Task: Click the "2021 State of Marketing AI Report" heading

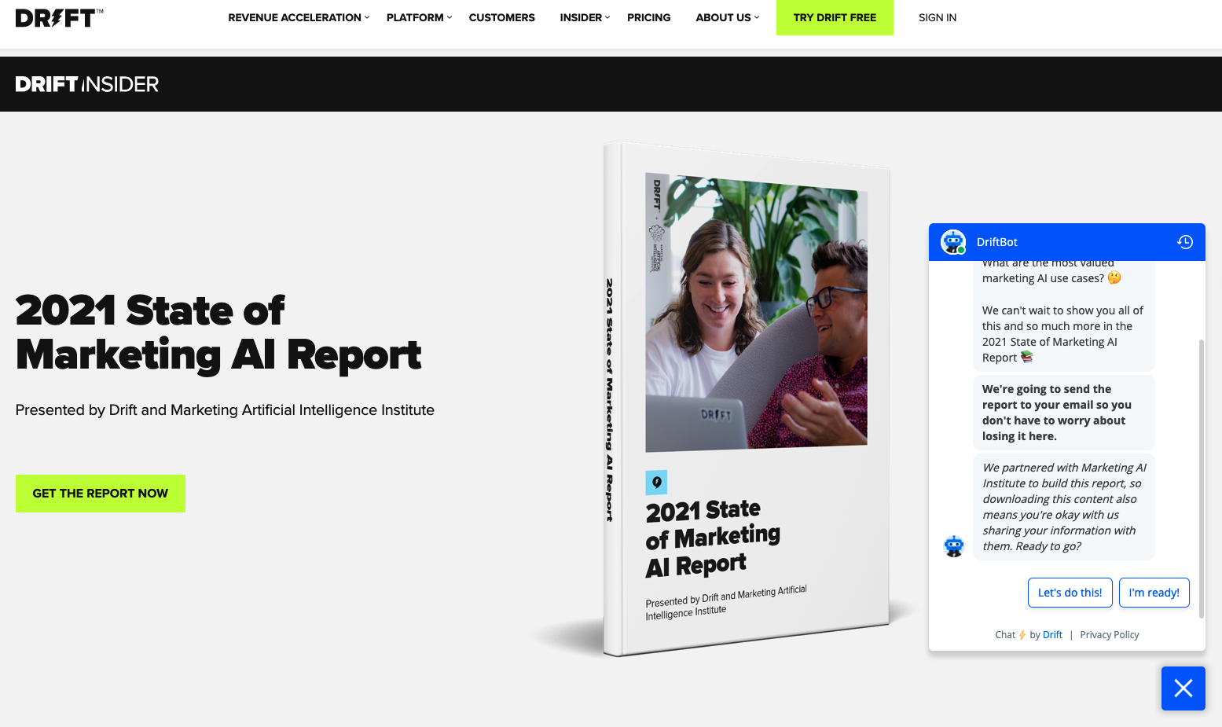Action: pos(218,332)
